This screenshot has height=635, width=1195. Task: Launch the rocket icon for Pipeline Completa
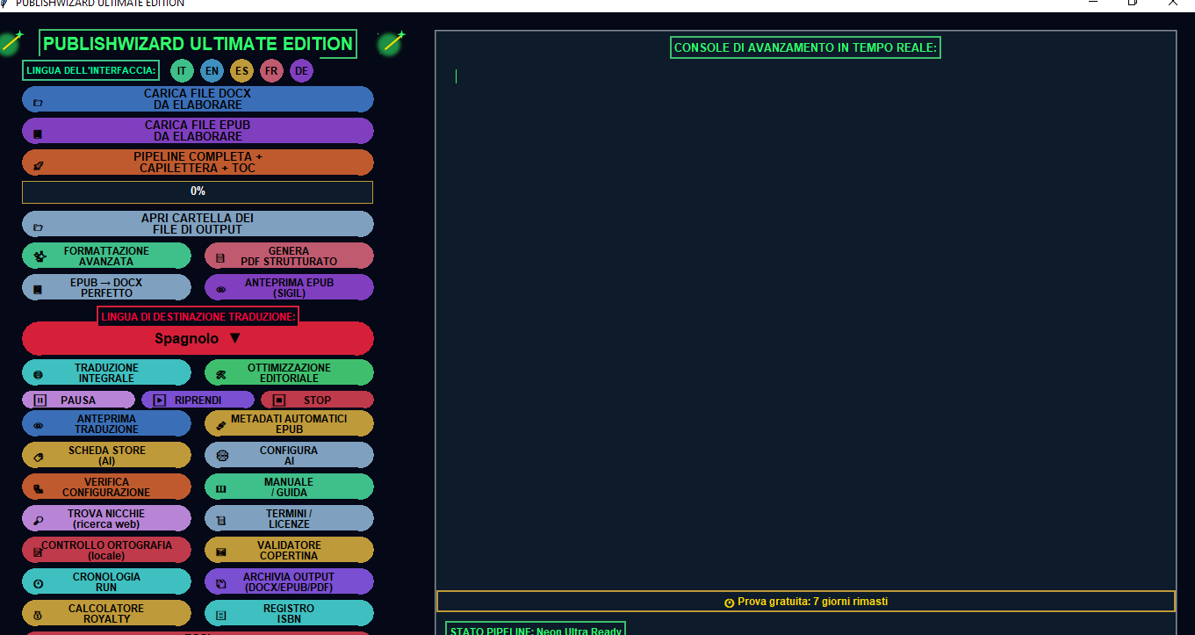point(38,166)
